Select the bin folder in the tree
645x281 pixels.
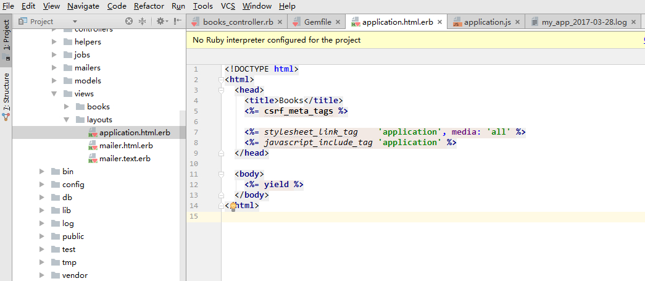(68, 172)
